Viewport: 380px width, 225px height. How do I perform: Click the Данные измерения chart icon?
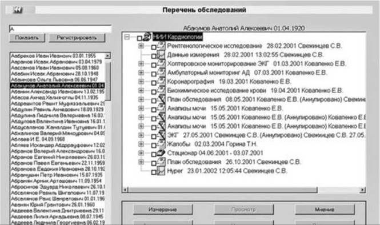(161, 54)
